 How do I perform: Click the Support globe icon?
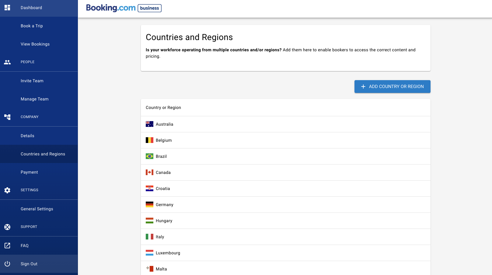pyautogui.click(x=7, y=227)
